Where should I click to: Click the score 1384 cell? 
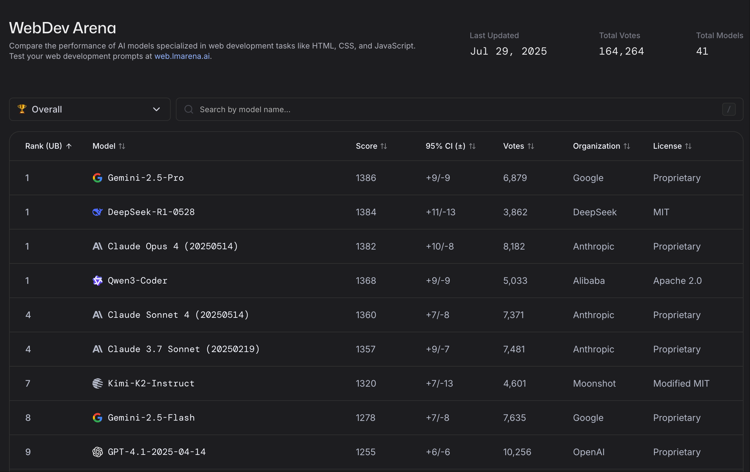tap(366, 212)
